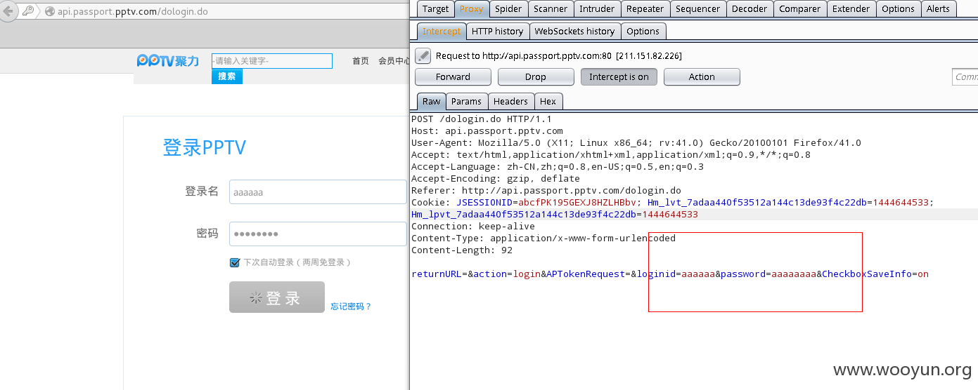Click the PPTV keyword search field

pyautogui.click(x=272, y=61)
